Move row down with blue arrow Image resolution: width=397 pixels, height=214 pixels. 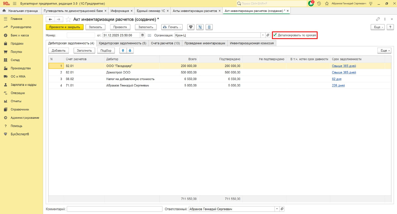tap(130, 51)
